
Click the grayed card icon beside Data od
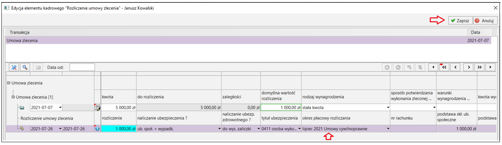38,67
